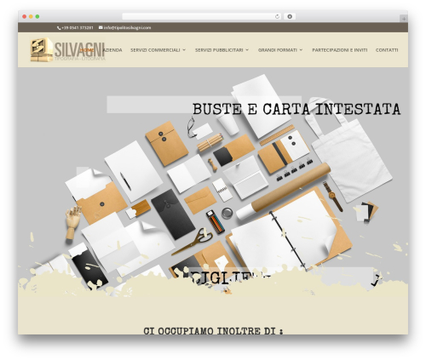This screenshot has height=360, width=426.
Task: Go to the Contatti page
Action: (x=387, y=50)
